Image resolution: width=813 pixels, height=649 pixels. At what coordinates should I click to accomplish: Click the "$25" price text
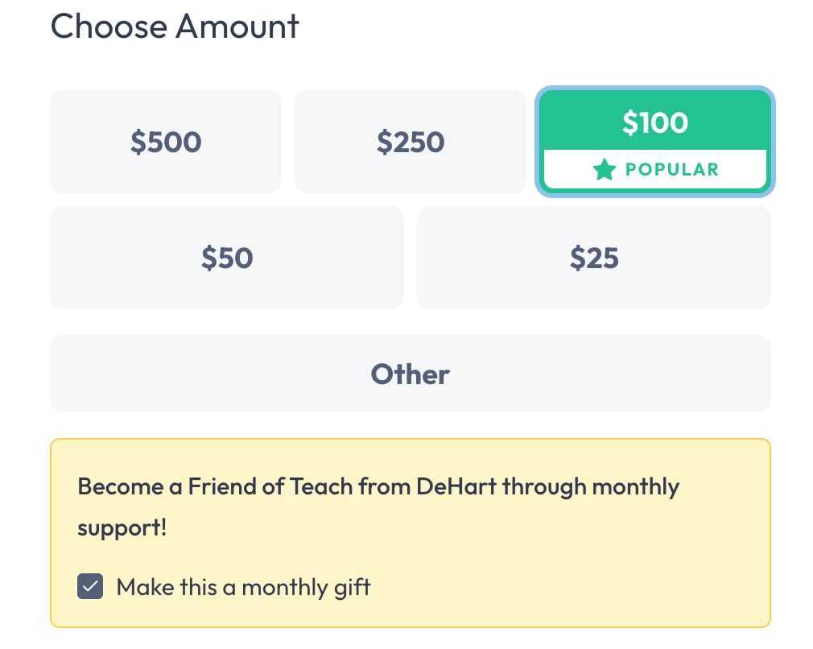tap(594, 258)
